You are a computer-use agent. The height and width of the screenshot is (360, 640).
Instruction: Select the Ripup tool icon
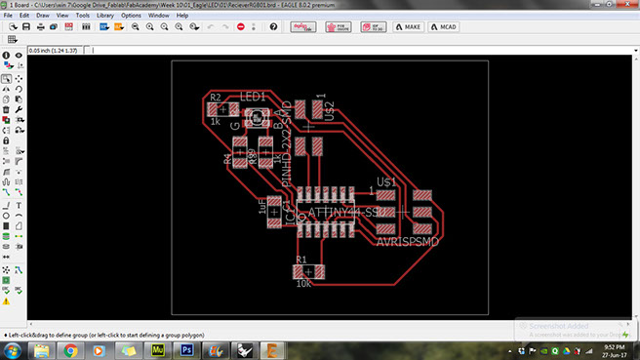point(19,192)
